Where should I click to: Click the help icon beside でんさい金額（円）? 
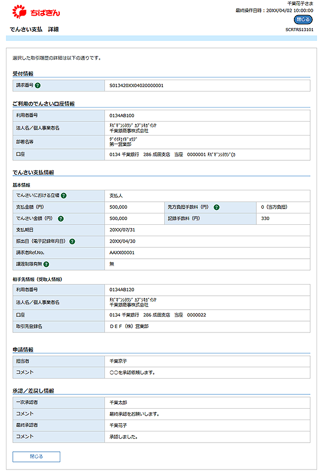(x=61, y=219)
